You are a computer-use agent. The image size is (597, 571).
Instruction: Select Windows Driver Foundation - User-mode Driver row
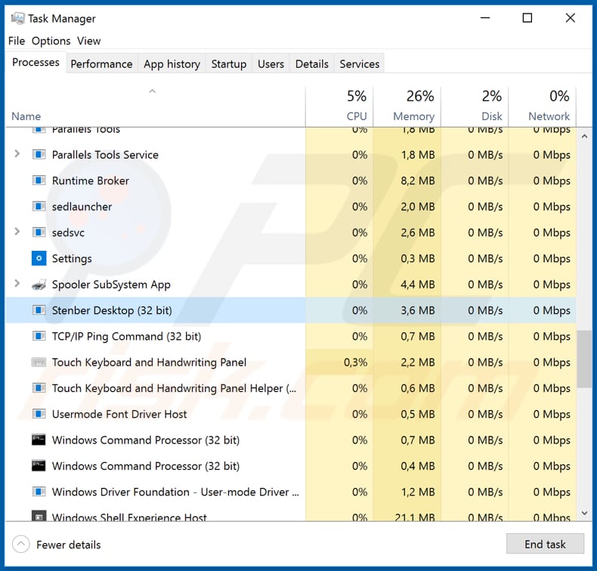(291, 492)
